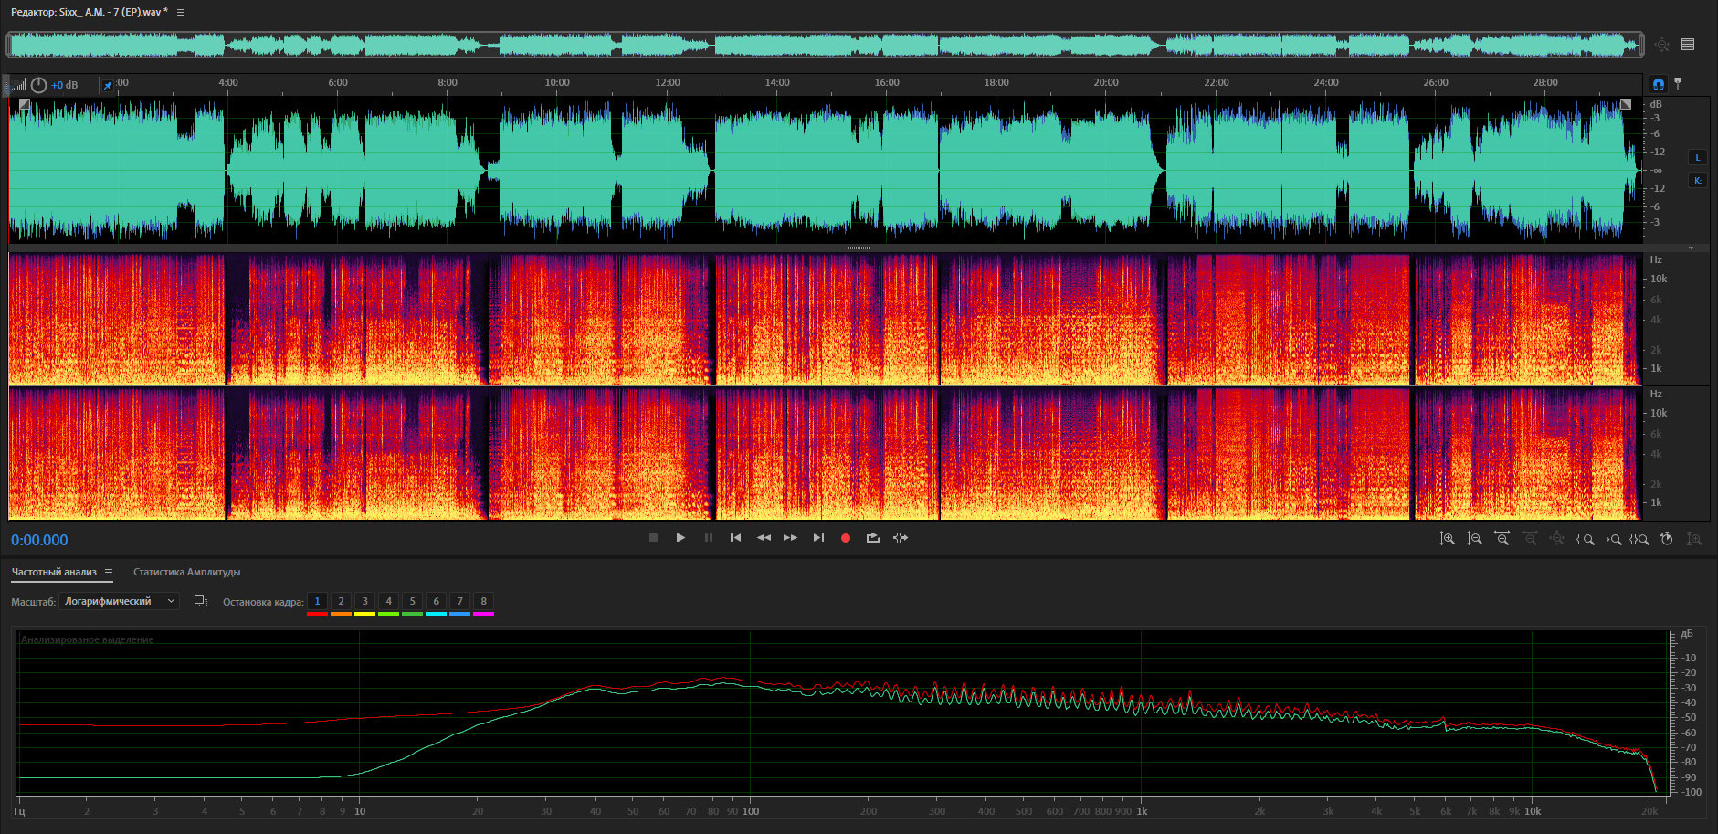Open the Частотный анализ panel menu

[109, 573]
